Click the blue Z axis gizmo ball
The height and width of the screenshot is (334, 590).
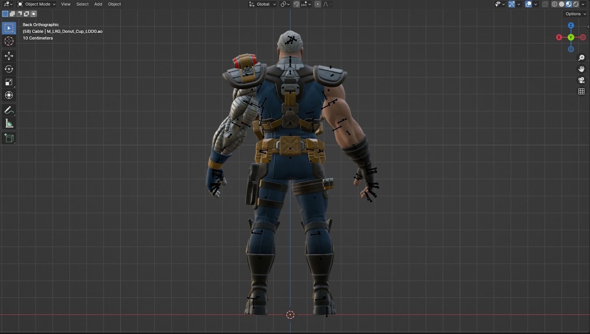[571, 25]
